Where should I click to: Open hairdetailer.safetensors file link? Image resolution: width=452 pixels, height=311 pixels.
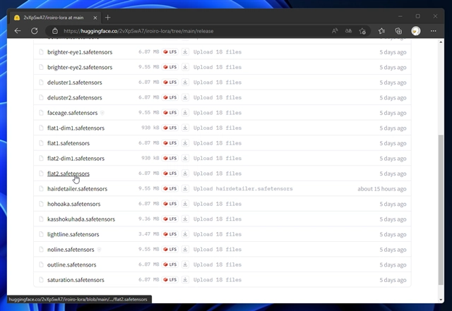77,189
